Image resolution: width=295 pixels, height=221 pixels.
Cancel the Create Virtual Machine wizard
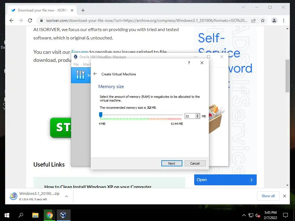[x=195, y=163]
